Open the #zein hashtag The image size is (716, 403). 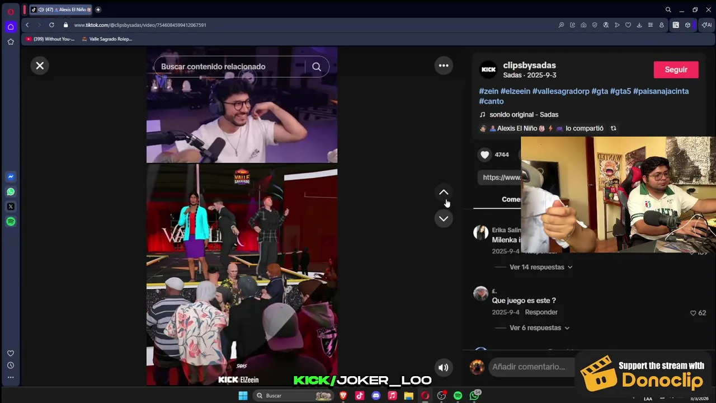[x=488, y=91]
